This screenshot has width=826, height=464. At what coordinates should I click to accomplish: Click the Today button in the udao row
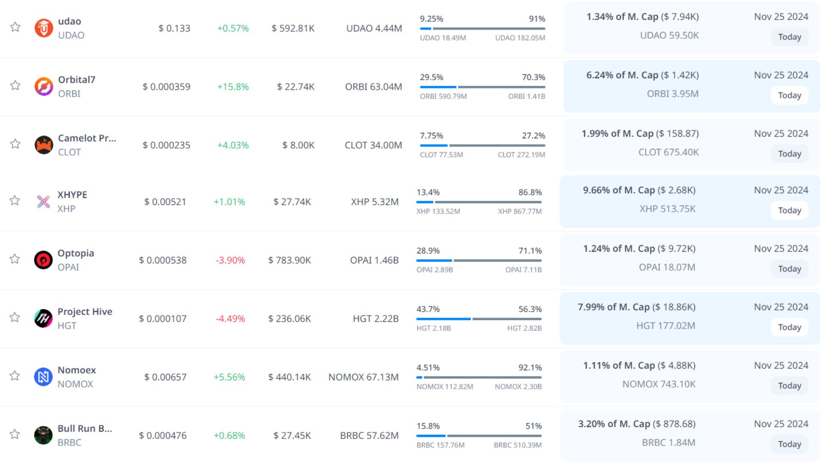click(789, 37)
